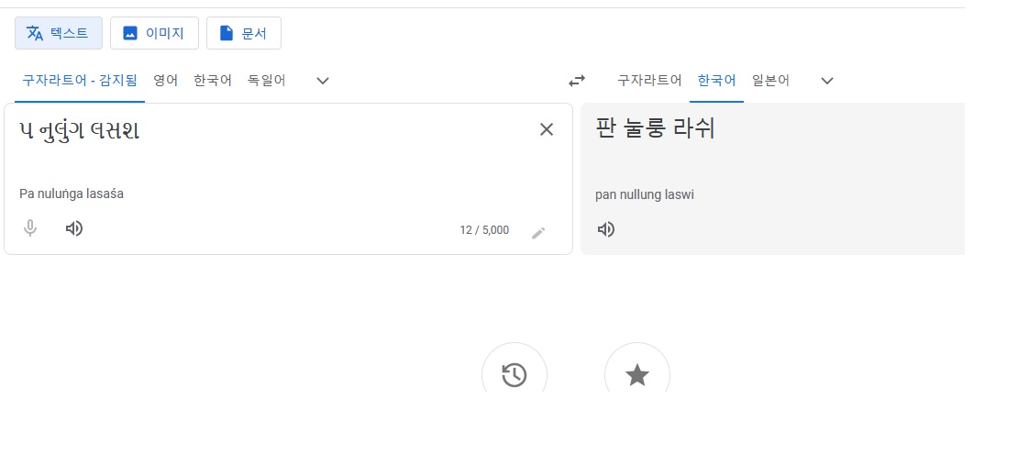1018x476 pixels.
Task: Expand the target language list
Action: pos(827,81)
